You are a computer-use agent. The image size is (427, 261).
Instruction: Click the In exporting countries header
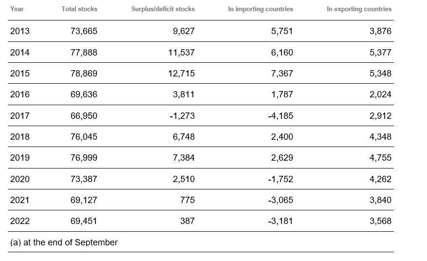click(359, 9)
